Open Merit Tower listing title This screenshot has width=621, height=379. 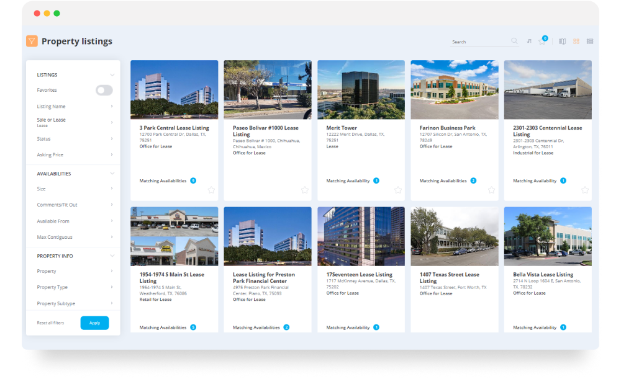pos(342,128)
